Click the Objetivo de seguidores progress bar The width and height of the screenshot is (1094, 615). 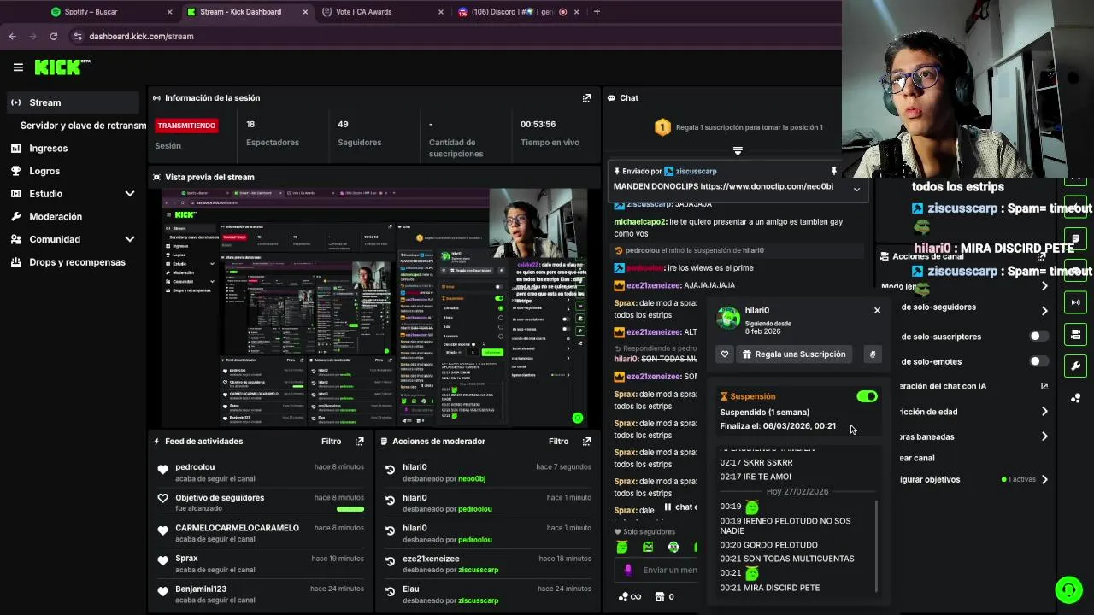click(350, 509)
